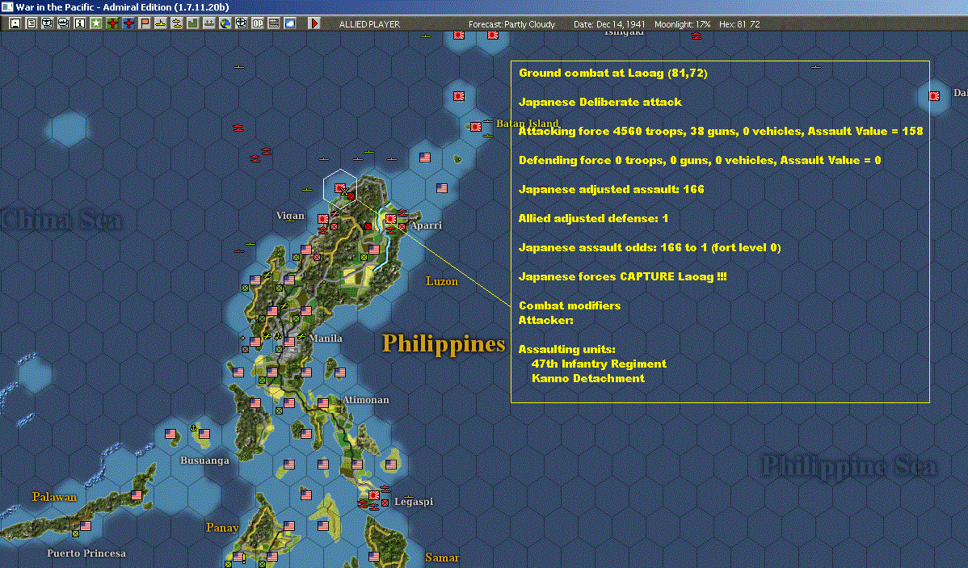Click the Samar island label
The image size is (968, 568).
pyautogui.click(x=442, y=557)
